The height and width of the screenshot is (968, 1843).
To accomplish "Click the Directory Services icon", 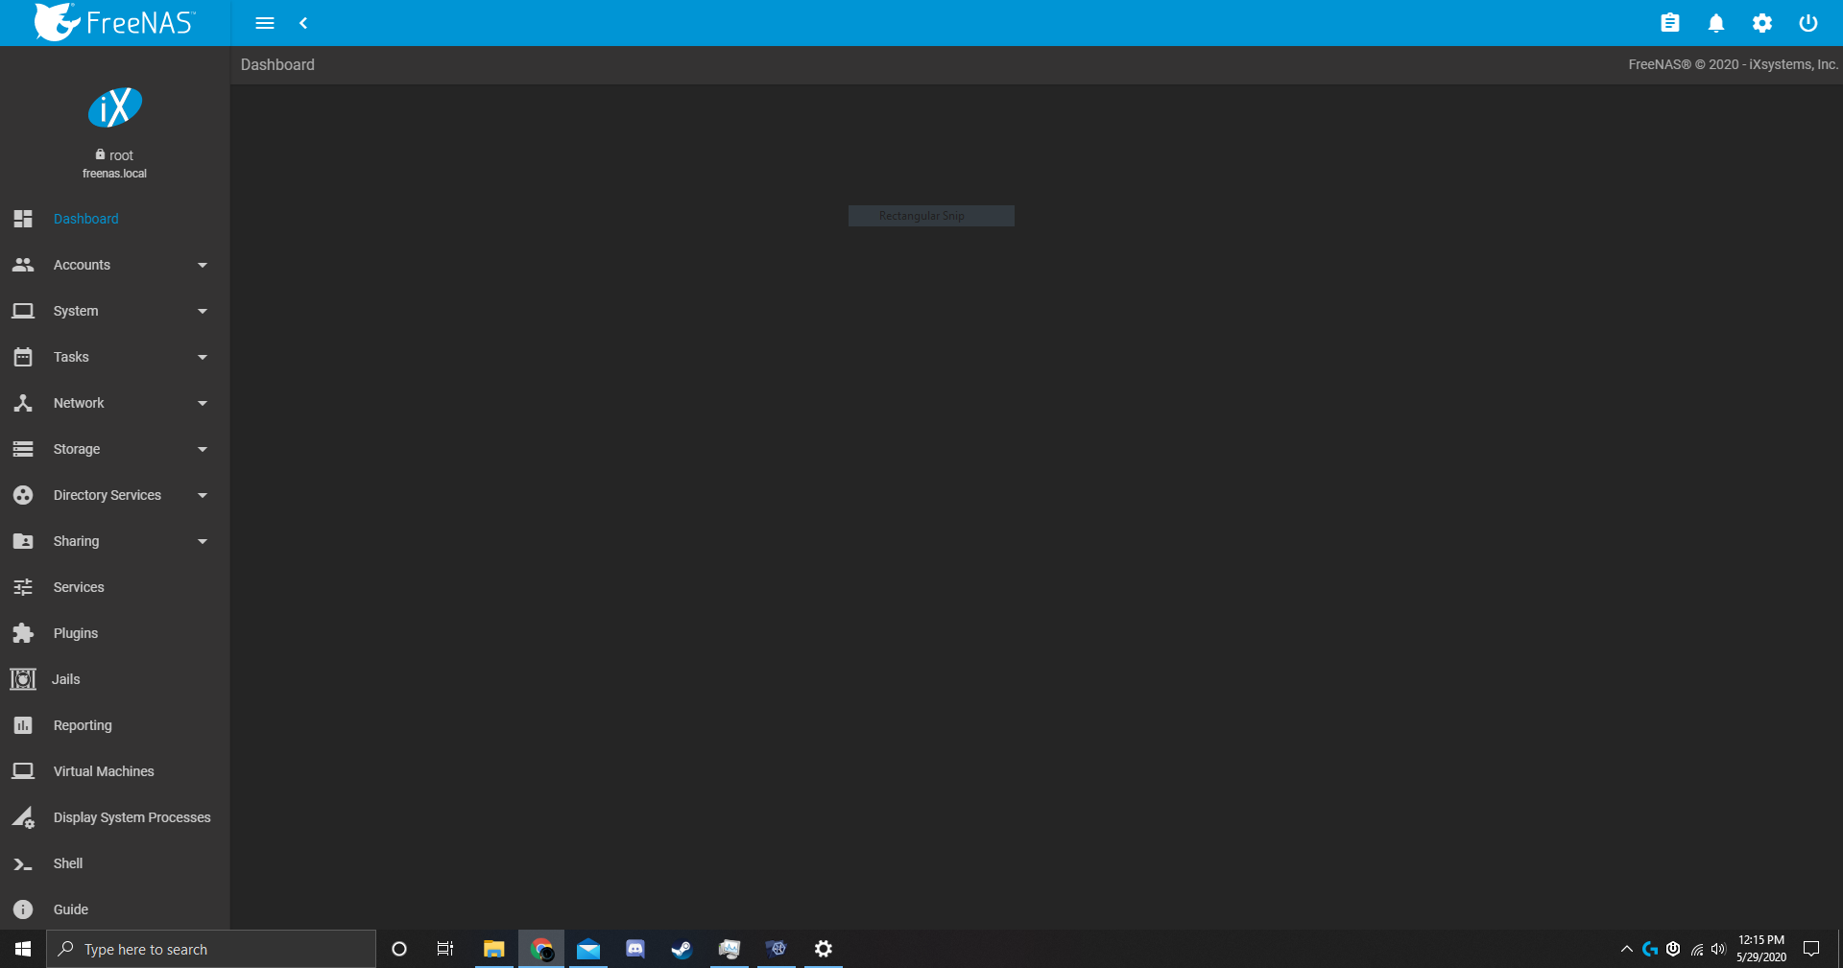I will point(23,495).
